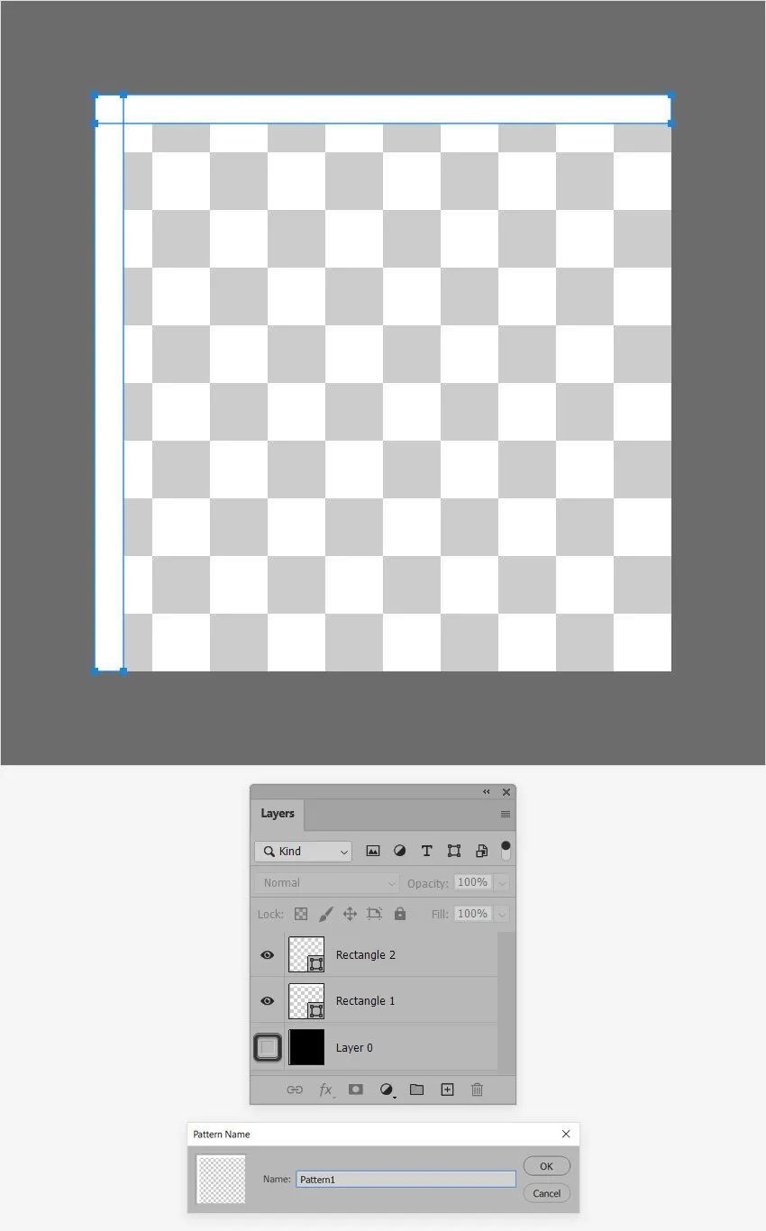The image size is (766, 1231).
Task: Delete layer trash icon
Action: [477, 1090]
